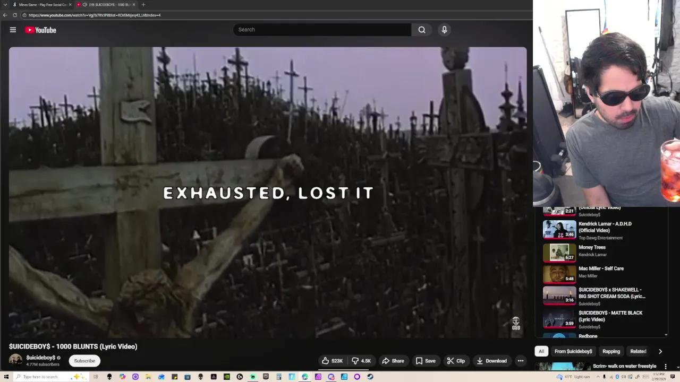Screen dimensions: 680x382
Task: Play Mac Miller Self Care thumbnail
Action: 559,274
